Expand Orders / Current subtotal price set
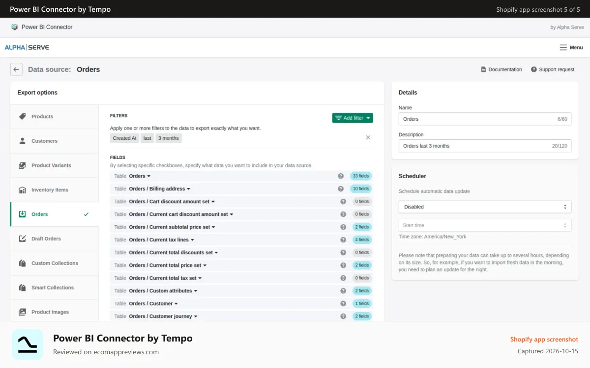Screen dimensions: 590x368 click(x=172, y=227)
